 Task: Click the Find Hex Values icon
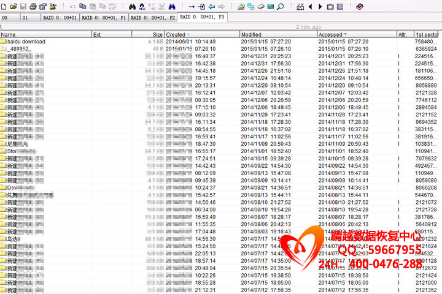(142, 6)
